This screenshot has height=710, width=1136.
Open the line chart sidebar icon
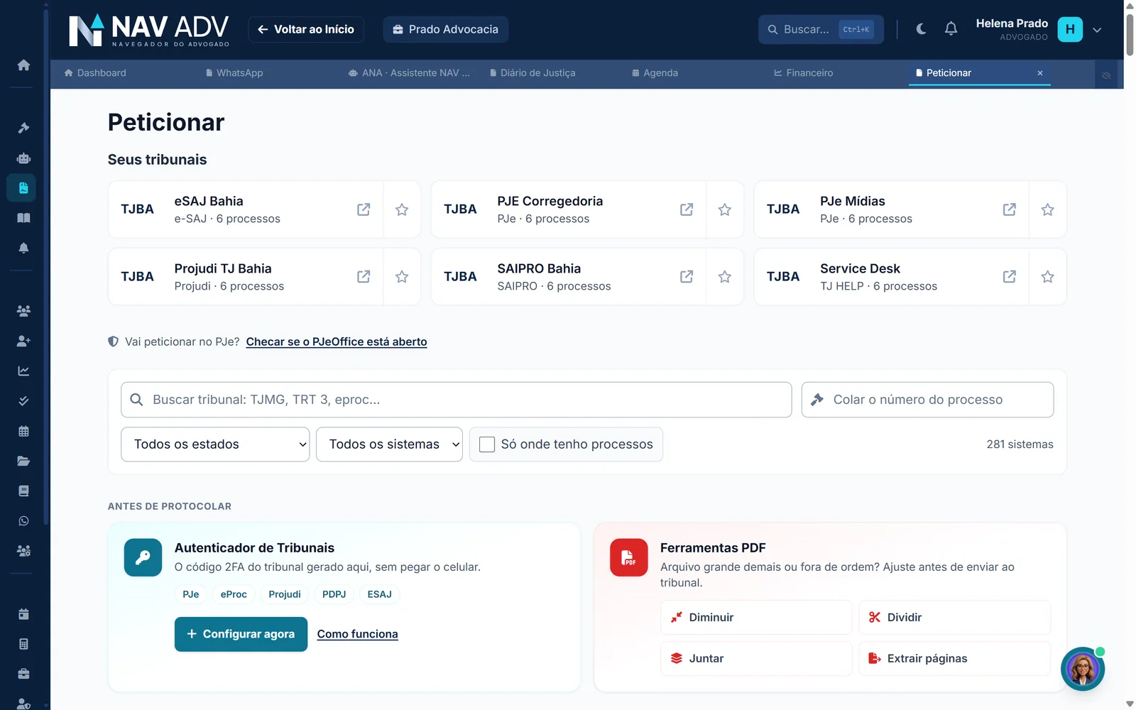point(23,371)
